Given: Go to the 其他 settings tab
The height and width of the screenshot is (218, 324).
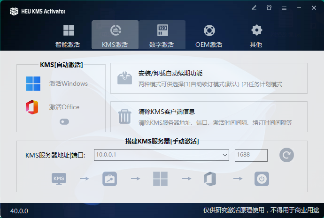Looking at the screenshot, I should pyautogui.click(x=256, y=36).
